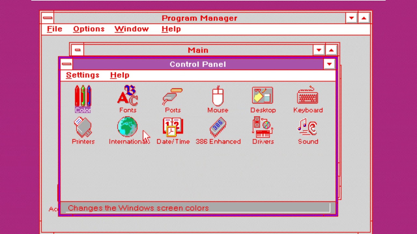Open the Keyboard settings icon
Viewport: 417px width, 234px height.
308,99
